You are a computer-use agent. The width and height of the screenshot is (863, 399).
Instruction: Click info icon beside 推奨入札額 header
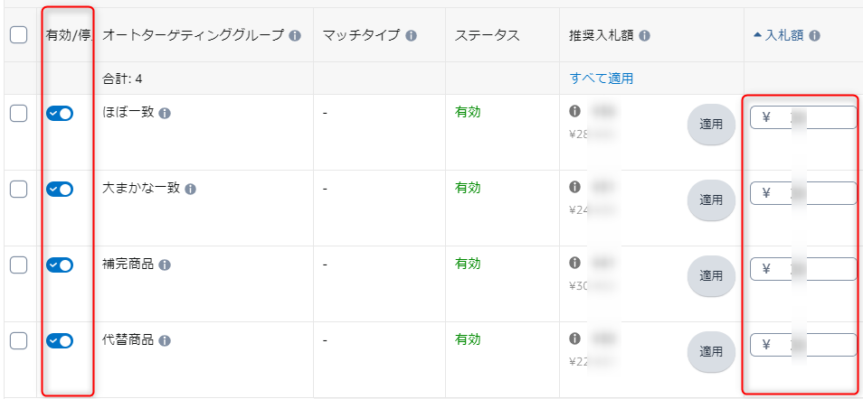point(644,36)
